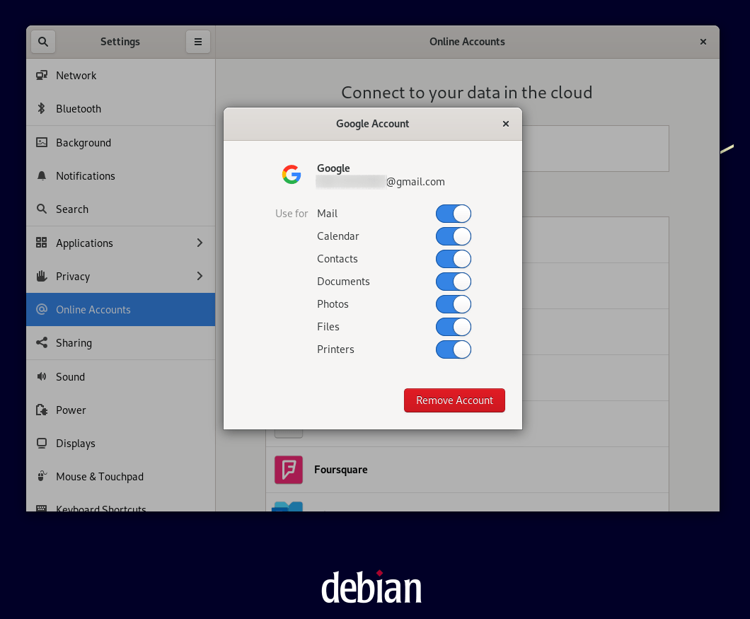Turn off Calendar sync toggle
750x619 pixels.
[453, 236]
